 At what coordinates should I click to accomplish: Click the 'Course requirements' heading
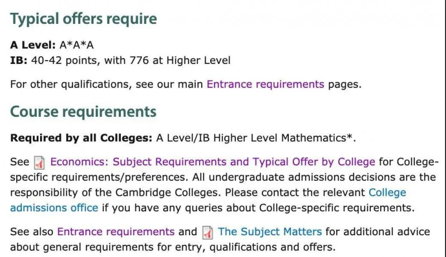click(83, 111)
